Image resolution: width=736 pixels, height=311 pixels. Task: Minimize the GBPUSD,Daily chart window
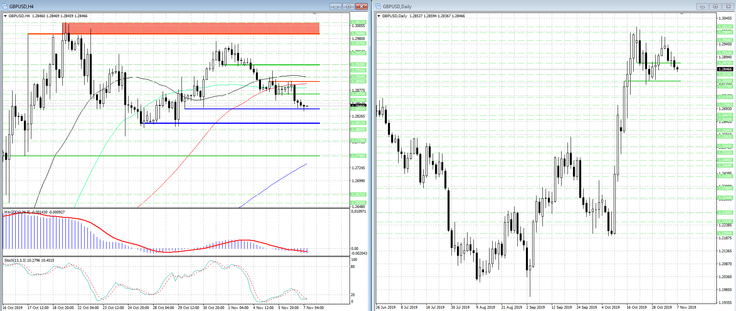coord(702,6)
